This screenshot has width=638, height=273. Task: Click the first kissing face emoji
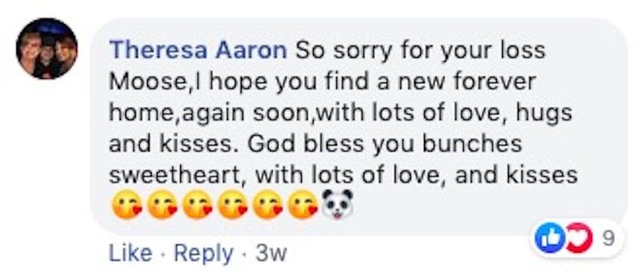click(x=126, y=205)
